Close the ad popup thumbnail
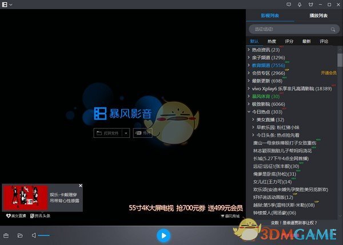The image size is (343, 245). tap(81, 186)
